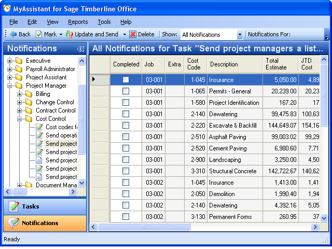Click the Update and Send icon

coord(69,34)
